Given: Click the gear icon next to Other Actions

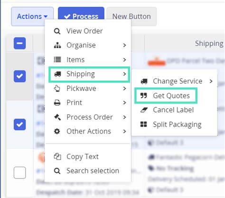Looking at the screenshot, I should (57, 132).
